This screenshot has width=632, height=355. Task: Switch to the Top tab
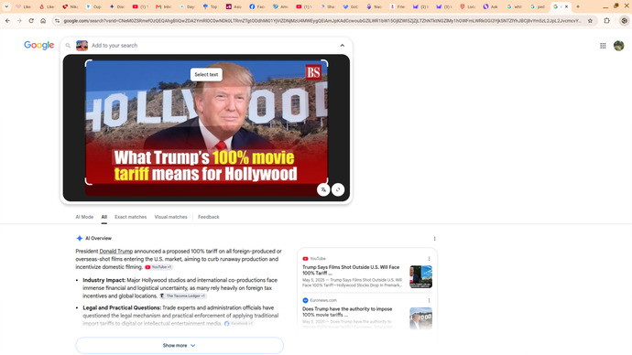pyautogui.click(x=210, y=6)
